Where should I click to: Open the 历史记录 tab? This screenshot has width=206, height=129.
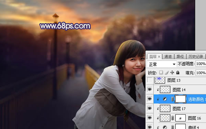coord(196,57)
